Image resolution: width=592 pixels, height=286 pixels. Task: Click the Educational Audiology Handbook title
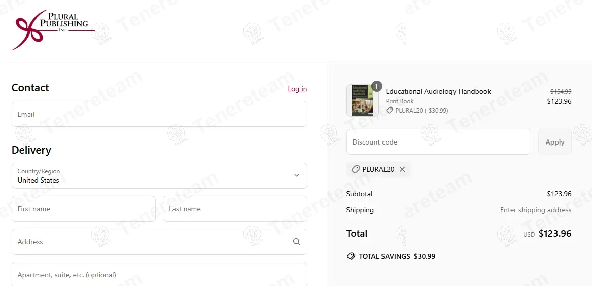coord(438,91)
